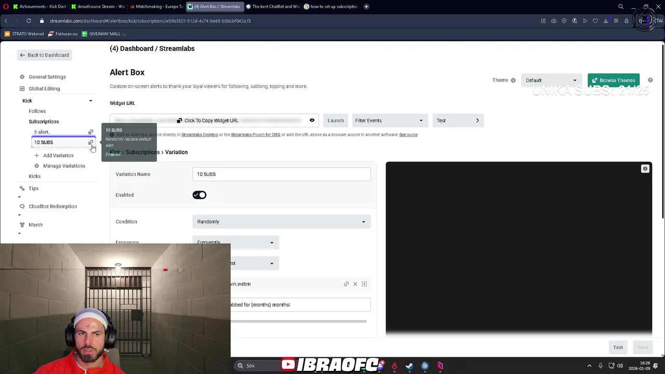This screenshot has height=374, width=665.
Task: Select Subscriptions under Kick
Action: click(44, 122)
